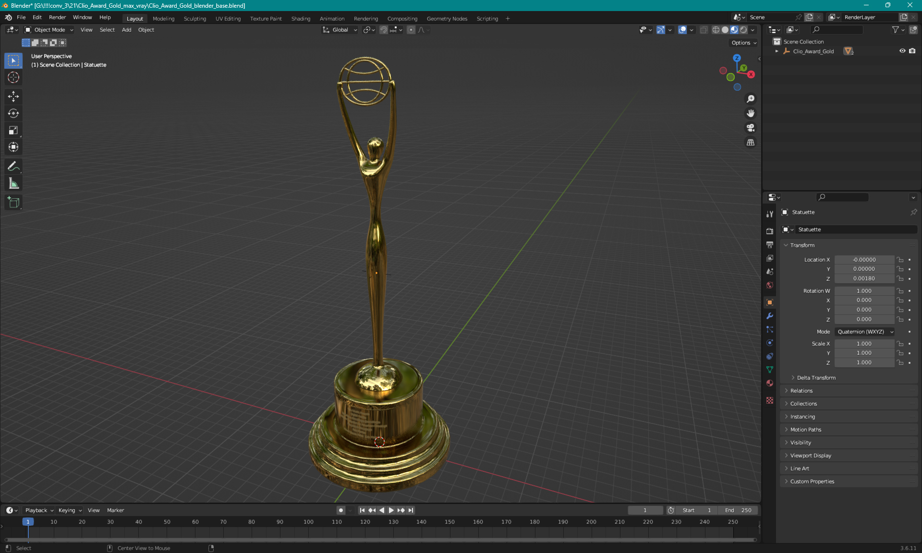The width and height of the screenshot is (922, 553).
Task: Open the Options dropdown in viewport
Action: point(744,43)
